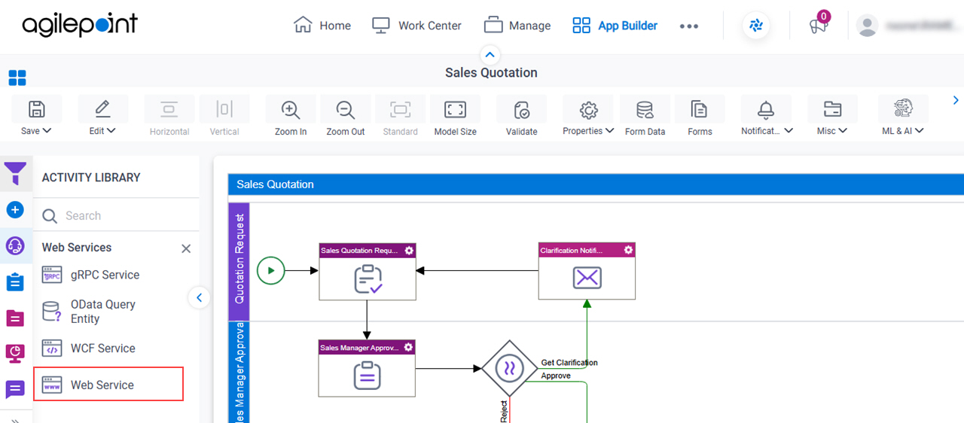Open the Manage menu
The width and height of the screenshot is (964, 423).
[x=517, y=26]
